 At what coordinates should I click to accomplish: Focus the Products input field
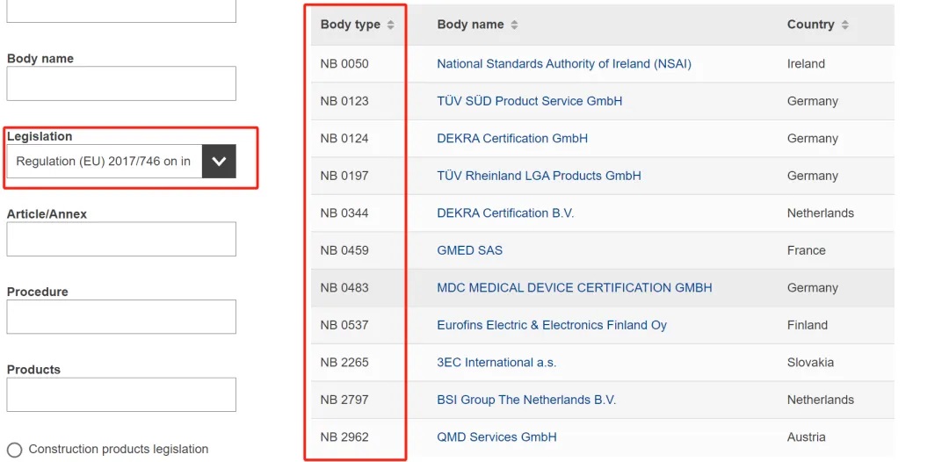pos(121,395)
